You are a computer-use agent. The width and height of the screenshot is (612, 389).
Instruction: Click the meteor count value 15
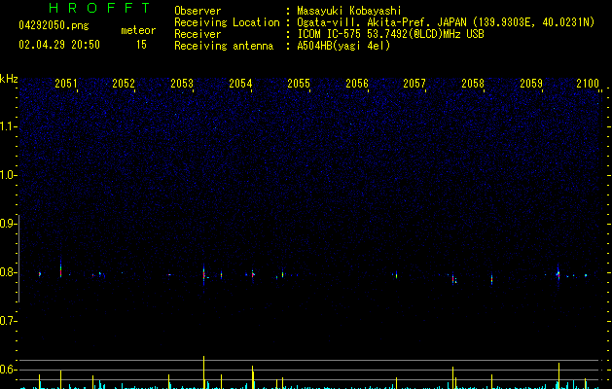point(141,45)
